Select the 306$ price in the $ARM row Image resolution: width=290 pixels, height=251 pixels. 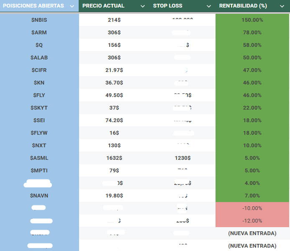pos(114,33)
